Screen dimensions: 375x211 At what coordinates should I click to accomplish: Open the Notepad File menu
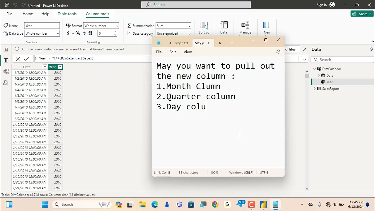(159, 52)
